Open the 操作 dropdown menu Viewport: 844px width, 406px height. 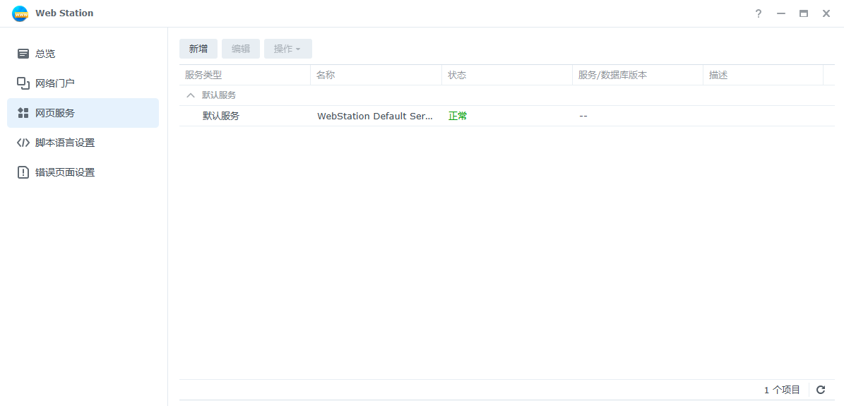coord(287,49)
